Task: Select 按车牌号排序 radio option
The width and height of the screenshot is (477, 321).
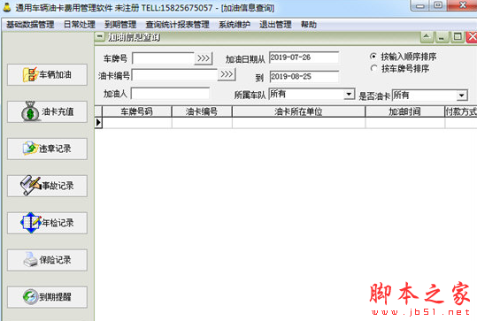Action: (x=400, y=68)
